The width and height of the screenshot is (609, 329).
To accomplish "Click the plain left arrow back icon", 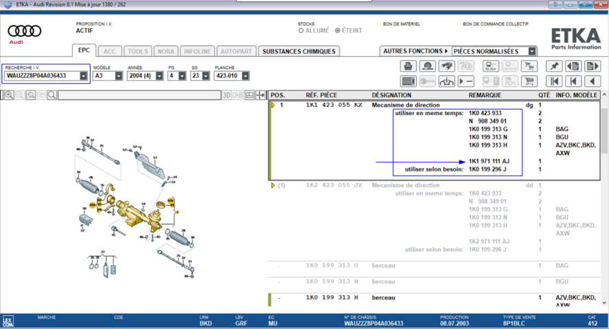I will point(593,82).
